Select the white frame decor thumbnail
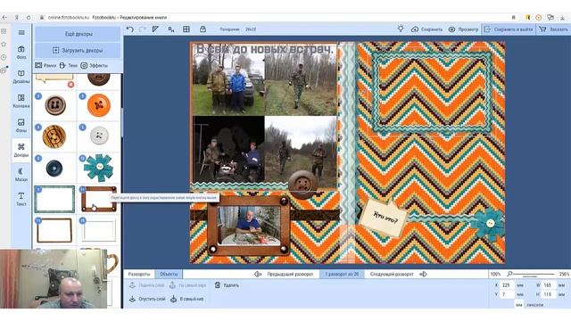571x321 pixels. pos(99,230)
